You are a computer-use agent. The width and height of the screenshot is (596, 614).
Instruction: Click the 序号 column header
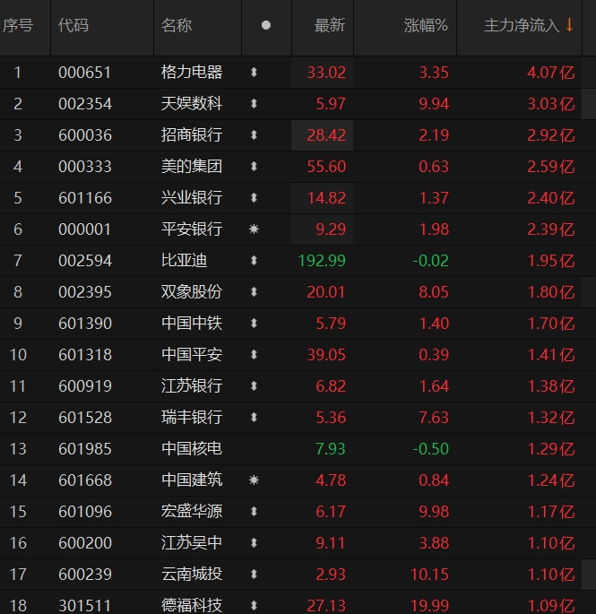[x=18, y=26]
